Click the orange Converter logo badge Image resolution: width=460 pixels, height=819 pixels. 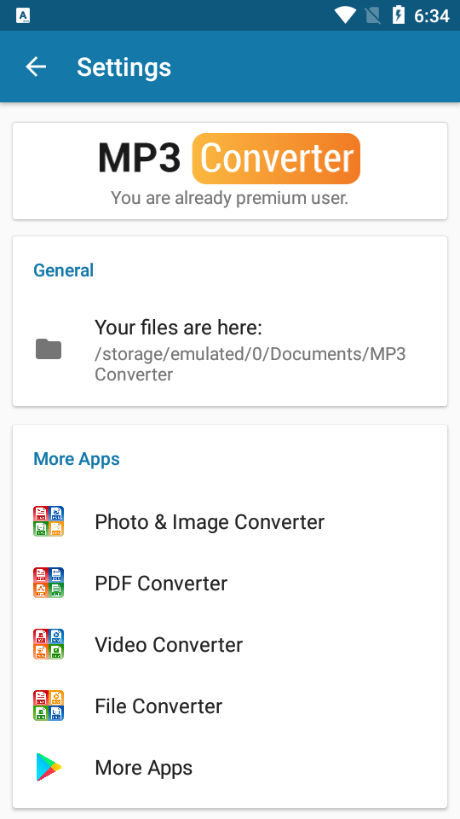[x=276, y=159]
